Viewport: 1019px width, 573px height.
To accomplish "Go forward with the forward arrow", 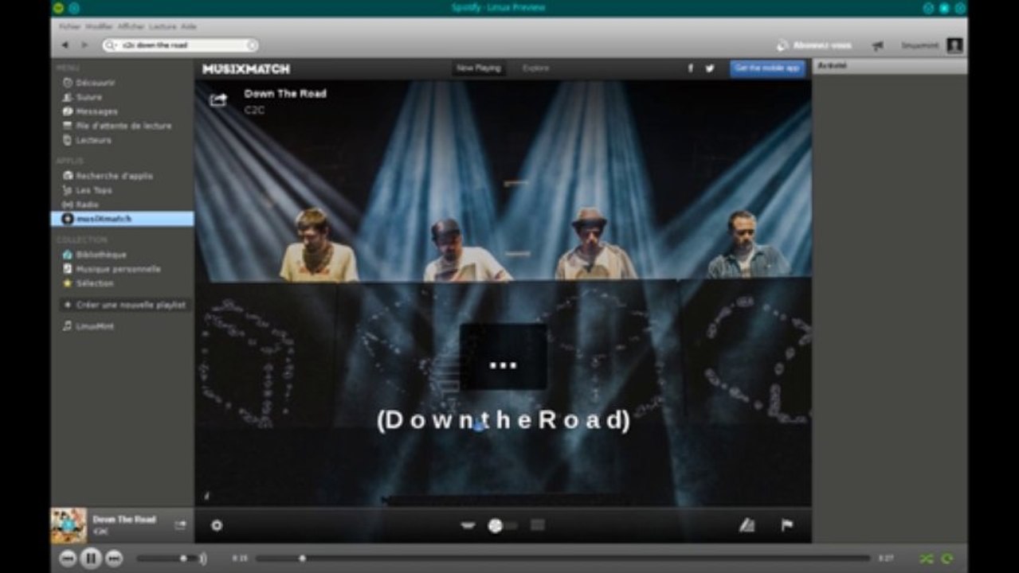I will click(x=84, y=45).
